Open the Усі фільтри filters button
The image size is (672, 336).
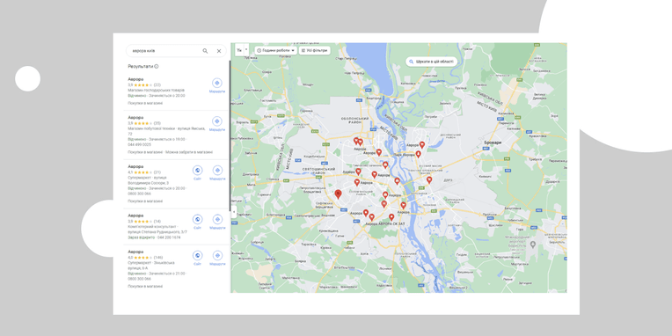click(315, 50)
